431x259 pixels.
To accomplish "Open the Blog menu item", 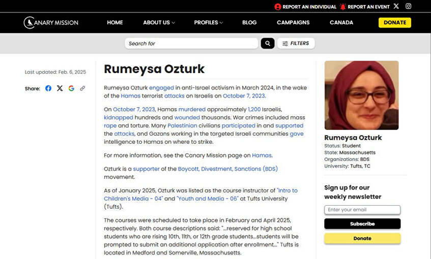I will click(x=249, y=22).
